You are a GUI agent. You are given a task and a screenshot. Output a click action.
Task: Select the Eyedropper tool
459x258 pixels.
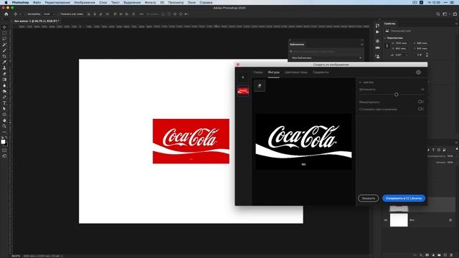click(4, 62)
